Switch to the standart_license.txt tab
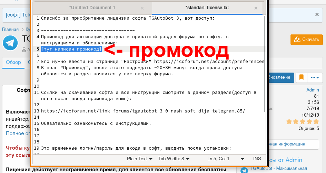Screen dimensions: 326x173 [x=207, y=8]
